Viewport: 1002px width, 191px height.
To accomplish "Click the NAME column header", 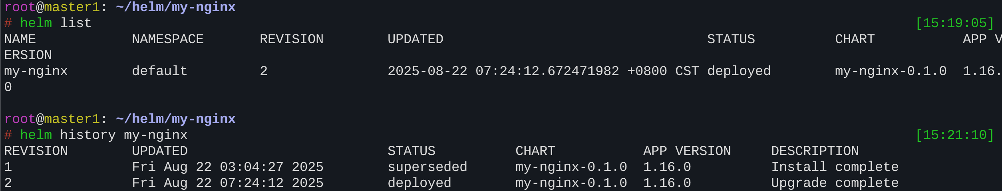I will pos(20,39).
